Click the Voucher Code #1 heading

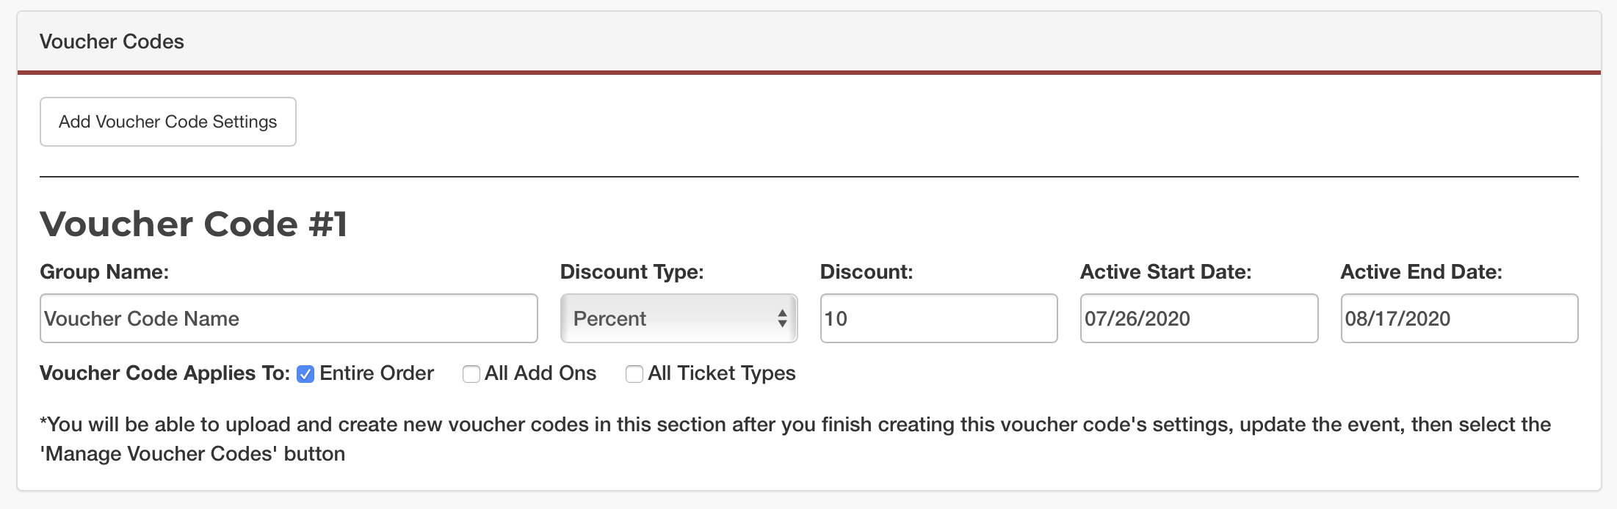(x=193, y=224)
